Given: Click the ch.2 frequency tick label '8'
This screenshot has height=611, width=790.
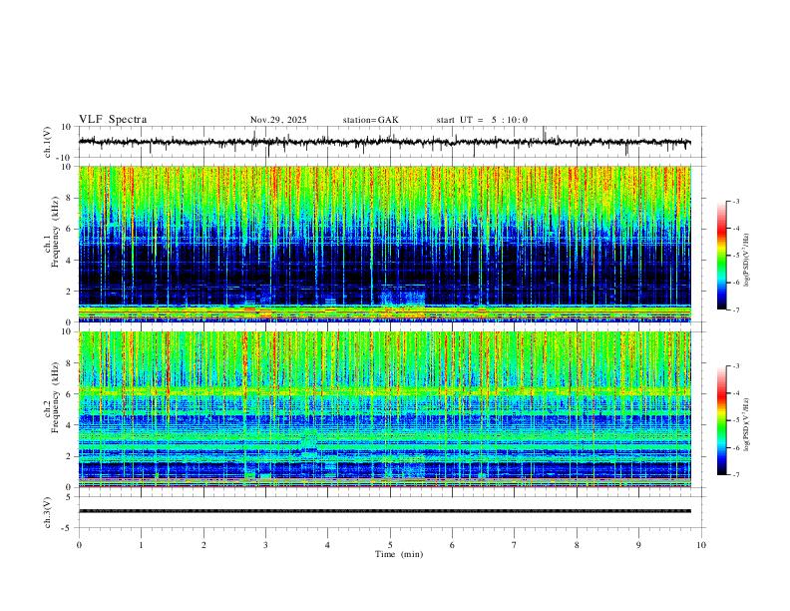Looking at the screenshot, I should tap(70, 363).
